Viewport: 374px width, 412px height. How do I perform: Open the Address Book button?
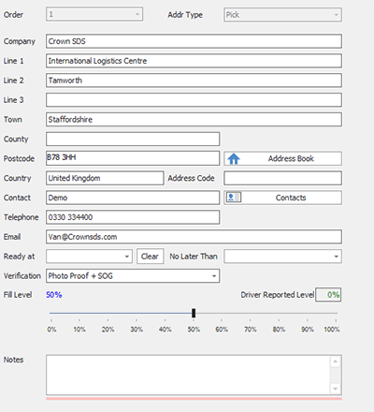[x=282, y=158]
